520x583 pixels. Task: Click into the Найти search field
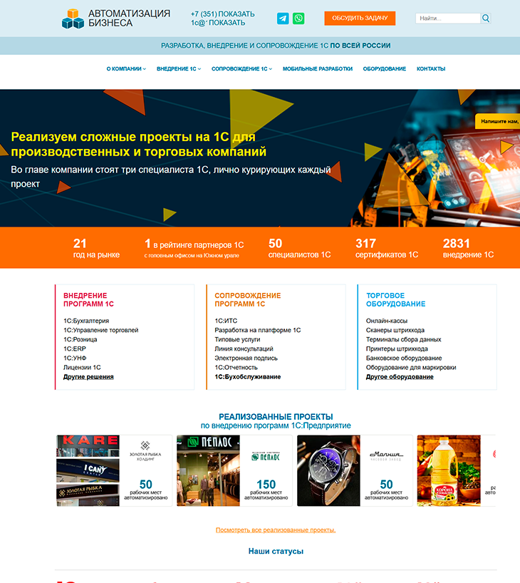[448, 19]
